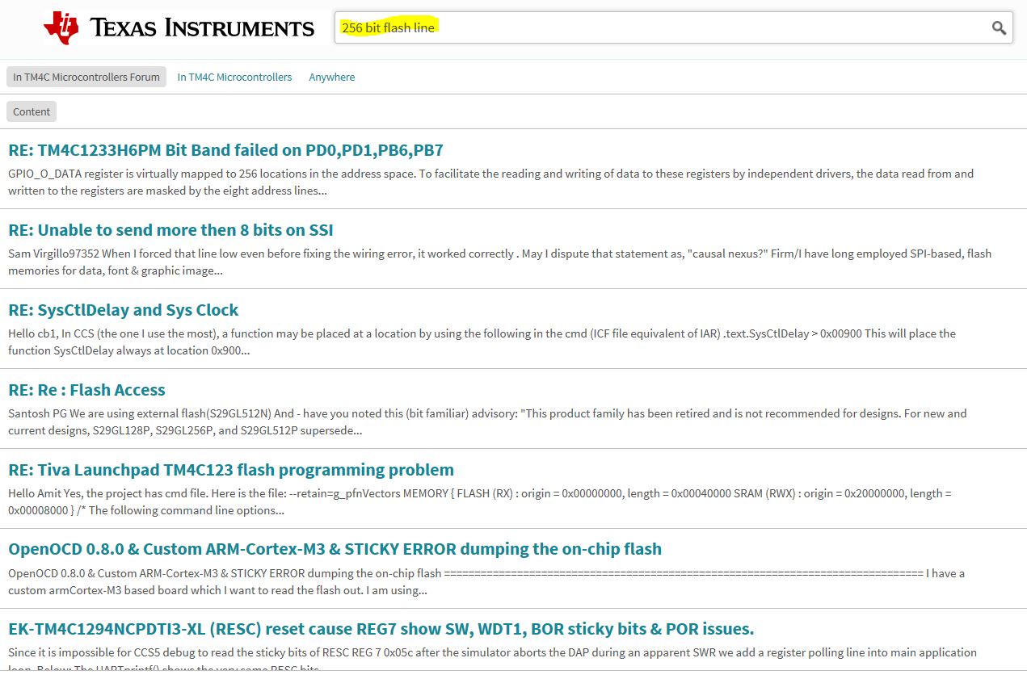Open 'RE: Unable to send more then 8 bits on SSI'
Viewport: 1027px width, 679px height.
click(170, 230)
